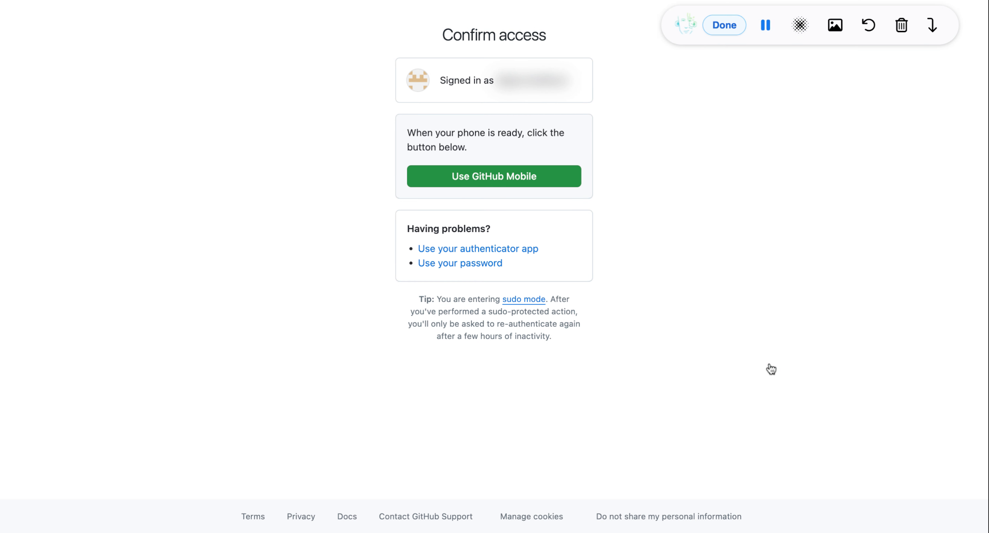Image resolution: width=989 pixels, height=533 pixels.
Task: Select the dither effect icon
Action: pyautogui.click(x=800, y=25)
